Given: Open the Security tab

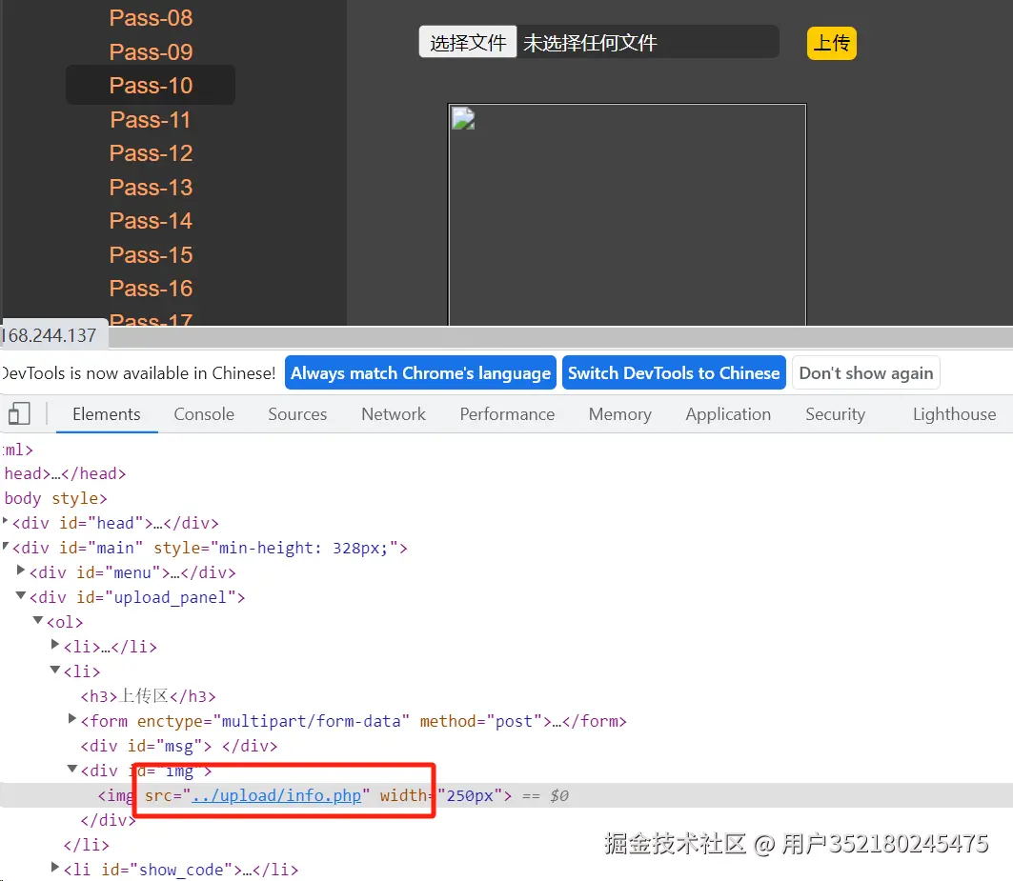Looking at the screenshot, I should click(x=836, y=414).
